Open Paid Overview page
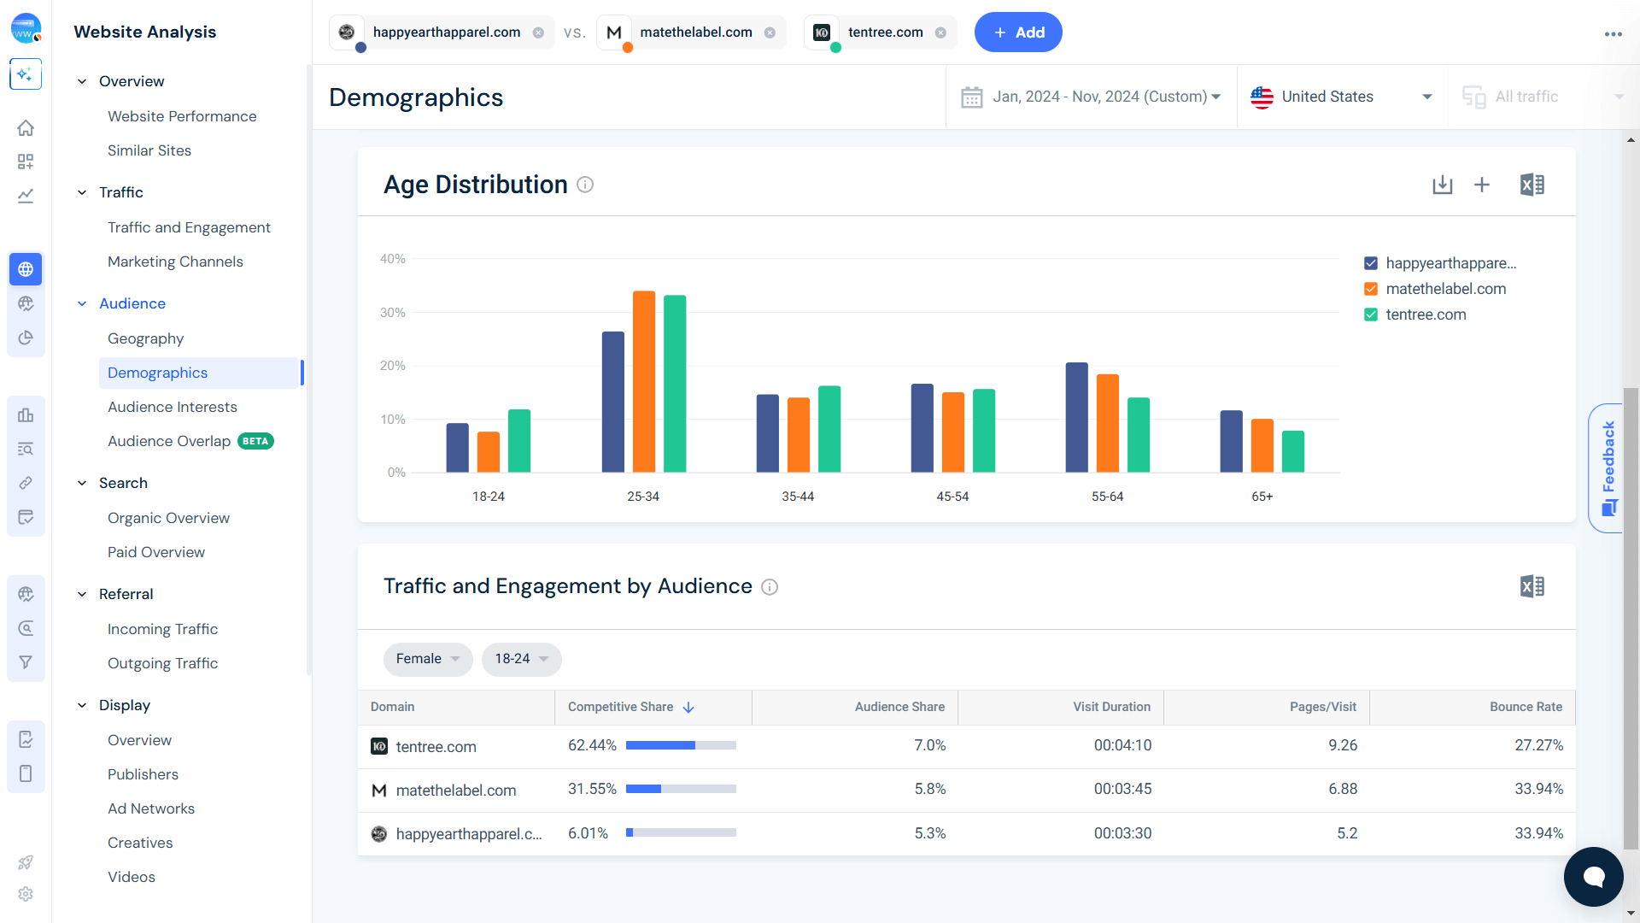The height and width of the screenshot is (923, 1640). (156, 552)
